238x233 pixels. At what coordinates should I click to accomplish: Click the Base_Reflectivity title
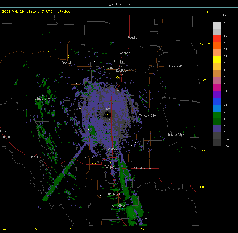click(119, 4)
